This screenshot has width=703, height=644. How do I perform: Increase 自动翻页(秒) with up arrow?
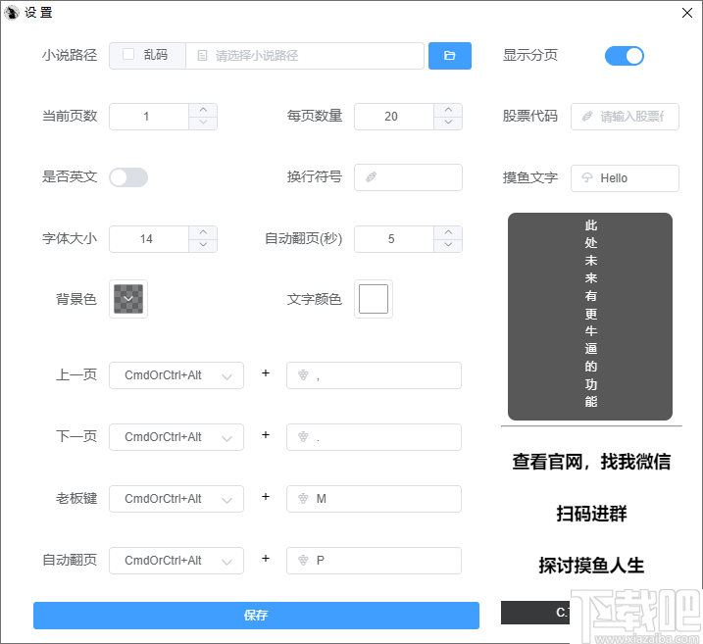[448, 232]
